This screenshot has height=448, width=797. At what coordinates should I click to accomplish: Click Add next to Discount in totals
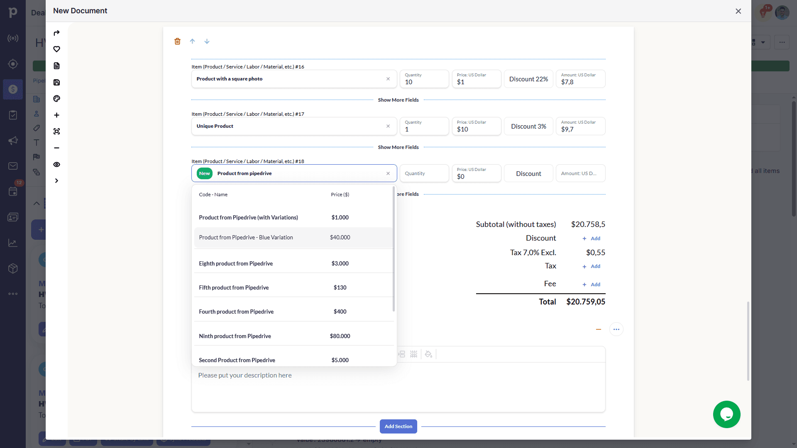coord(591,239)
